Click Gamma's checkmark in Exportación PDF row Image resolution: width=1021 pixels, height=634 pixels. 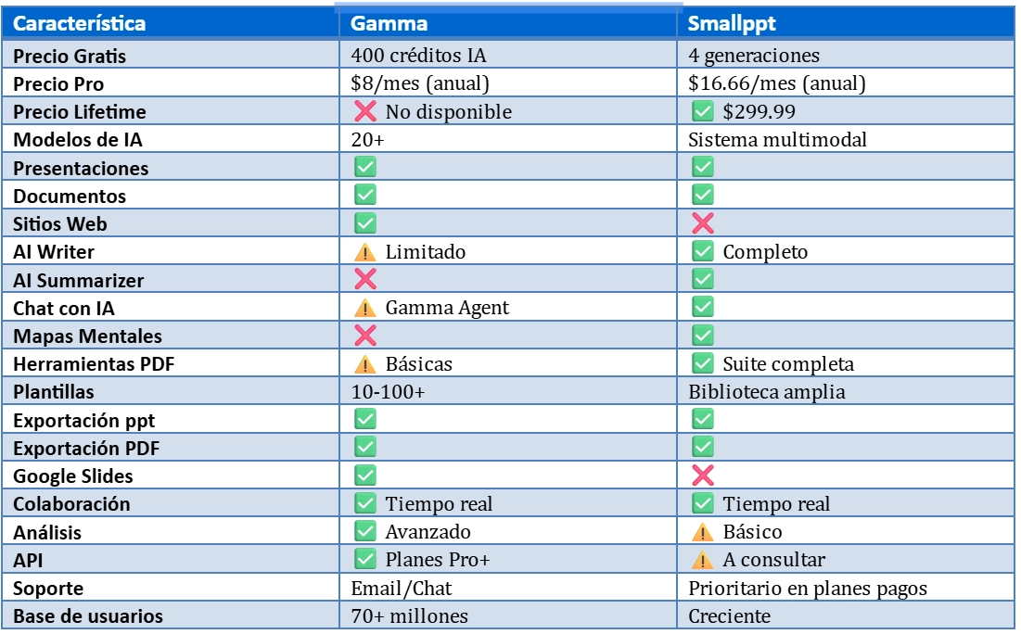[364, 447]
